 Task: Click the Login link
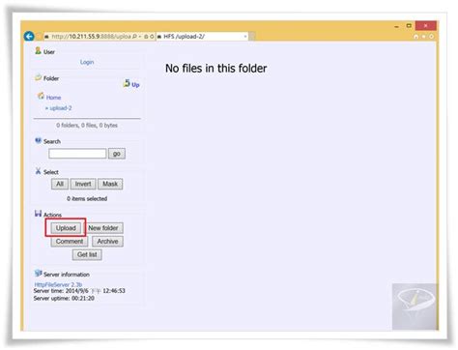pyautogui.click(x=87, y=62)
